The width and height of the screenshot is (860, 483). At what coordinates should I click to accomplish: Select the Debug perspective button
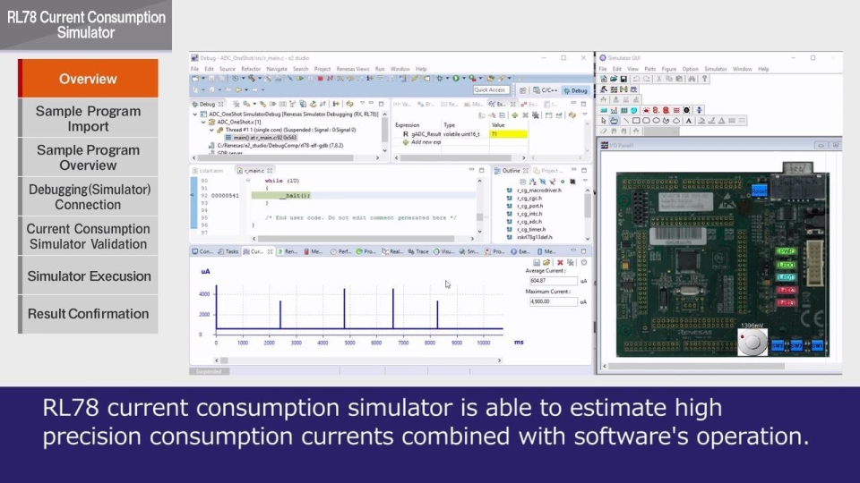pyautogui.click(x=576, y=90)
